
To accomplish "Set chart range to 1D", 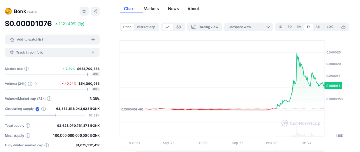I will [x=280, y=27].
